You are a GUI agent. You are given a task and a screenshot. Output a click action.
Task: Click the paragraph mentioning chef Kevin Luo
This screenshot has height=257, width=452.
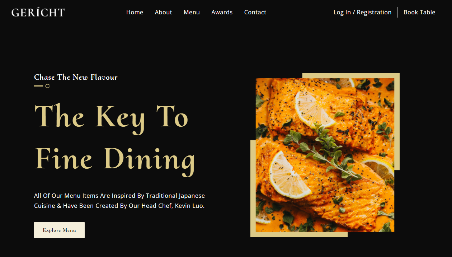(x=119, y=201)
